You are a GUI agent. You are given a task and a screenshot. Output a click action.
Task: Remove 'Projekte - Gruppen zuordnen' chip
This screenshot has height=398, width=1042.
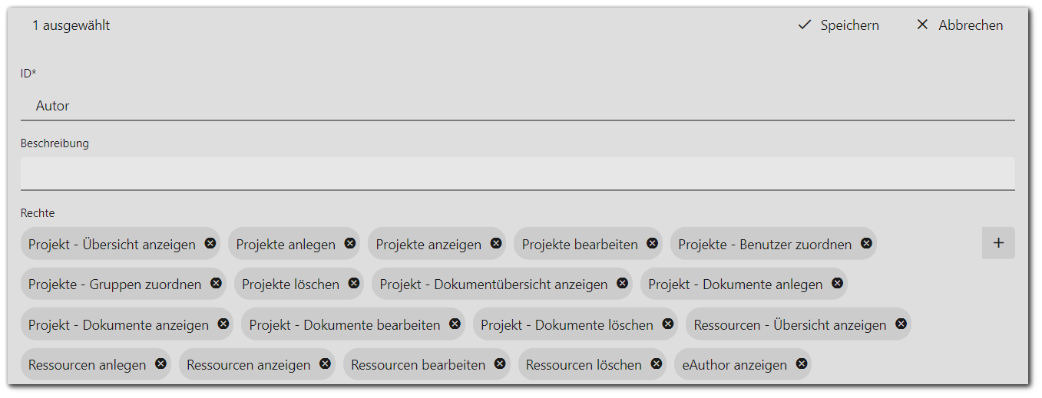(x=216, y=283)
